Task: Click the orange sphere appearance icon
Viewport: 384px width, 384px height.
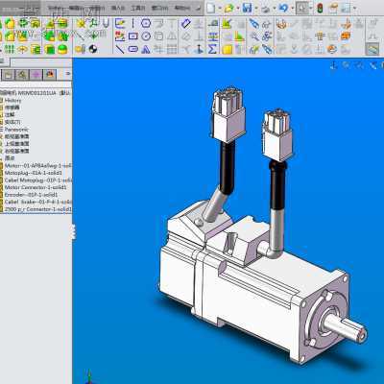Action: pyautogui.click(x=332, y=49)
